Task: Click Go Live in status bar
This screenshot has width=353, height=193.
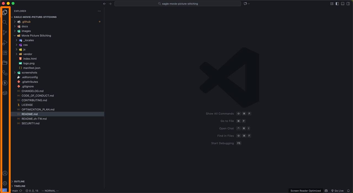Action: [x=337, y=191]
